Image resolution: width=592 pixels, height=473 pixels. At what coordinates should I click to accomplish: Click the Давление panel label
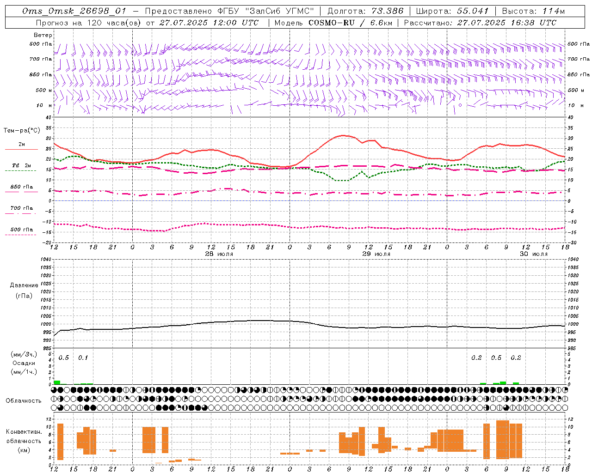24,285
